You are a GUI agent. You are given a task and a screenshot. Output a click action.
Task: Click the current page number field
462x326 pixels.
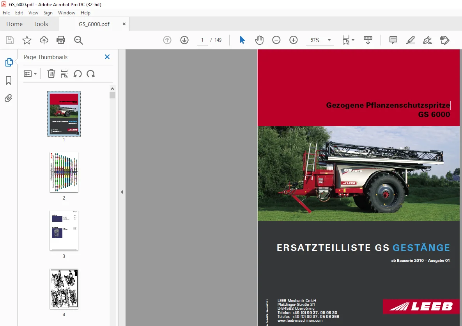click(x=202, y=40)
